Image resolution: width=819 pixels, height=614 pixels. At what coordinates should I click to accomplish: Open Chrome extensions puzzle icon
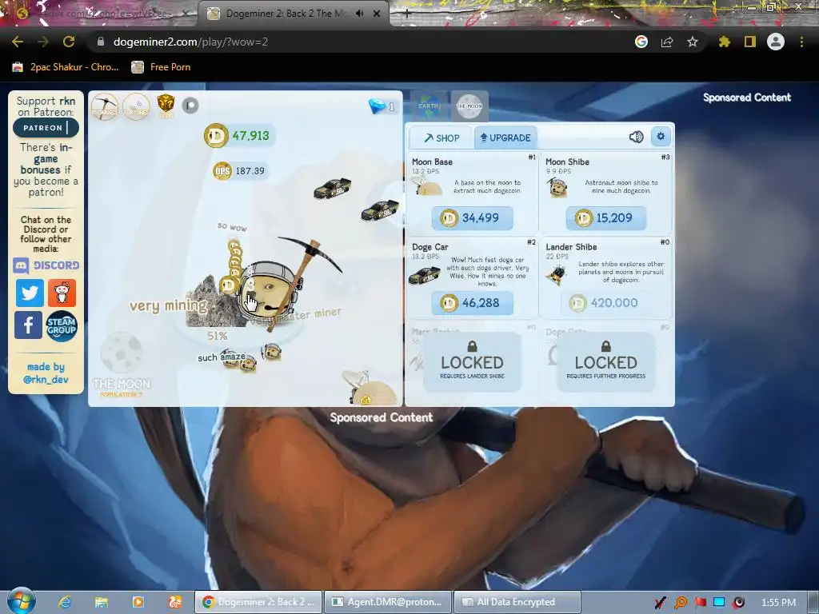(x=724, y=42)
